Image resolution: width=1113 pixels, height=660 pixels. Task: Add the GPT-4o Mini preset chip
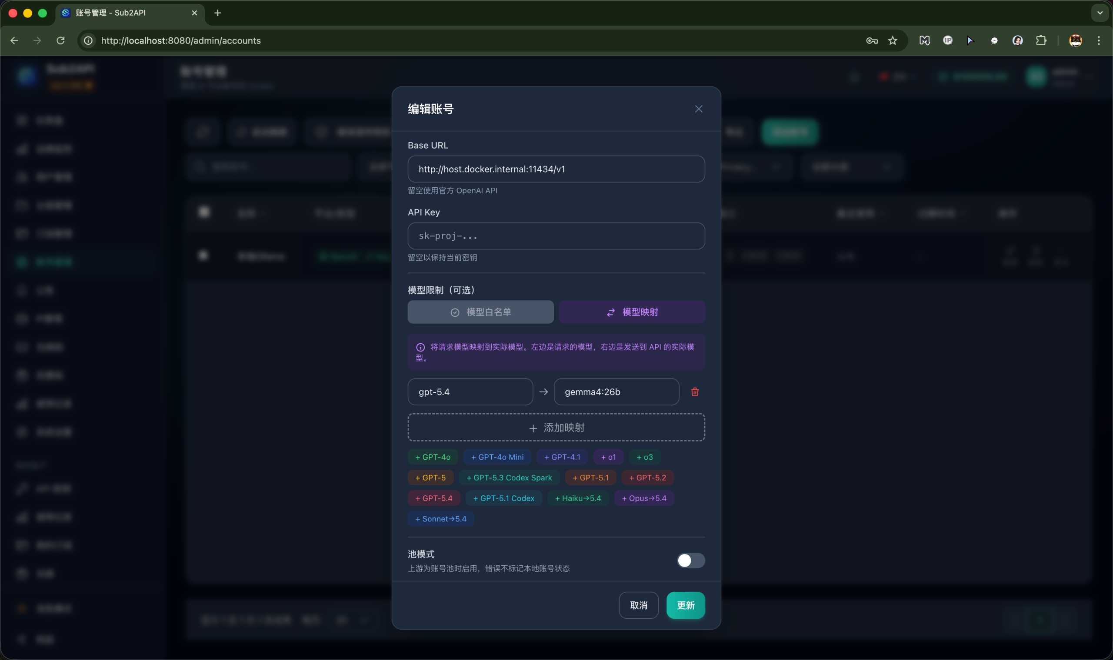pos(497,457)
